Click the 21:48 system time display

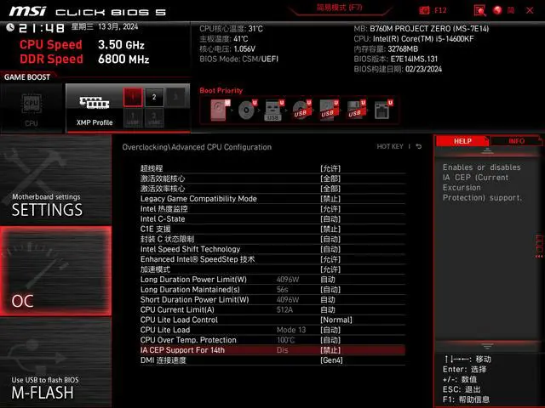pos(41,28)
